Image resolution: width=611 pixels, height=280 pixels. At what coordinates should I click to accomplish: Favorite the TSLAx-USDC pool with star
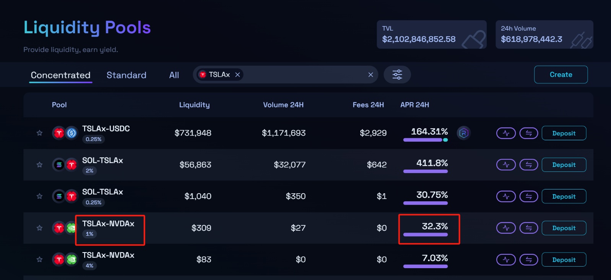pos(39,133)
